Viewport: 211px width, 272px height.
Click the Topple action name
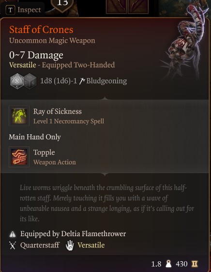pos(44,152)
